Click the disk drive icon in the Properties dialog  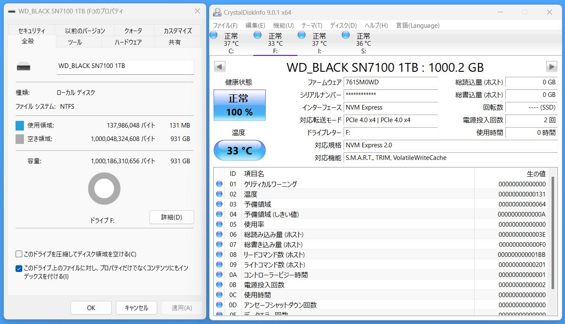tap(24, 66)
